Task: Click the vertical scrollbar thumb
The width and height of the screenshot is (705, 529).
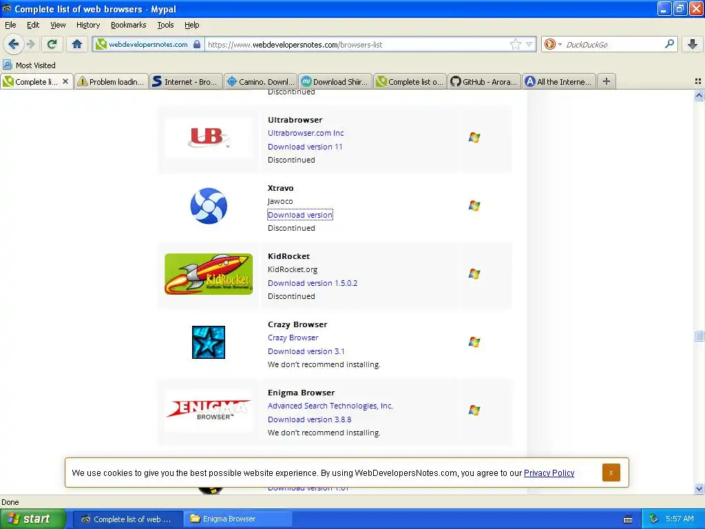Action: pyautogui.click(x=699, y=336)
